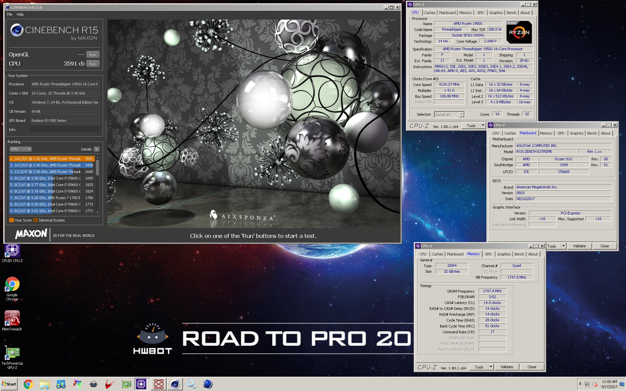Open Windows Explorer folder icon in taskbar
This screenshot has width=626, height=391.
click(x=44, y=384)
